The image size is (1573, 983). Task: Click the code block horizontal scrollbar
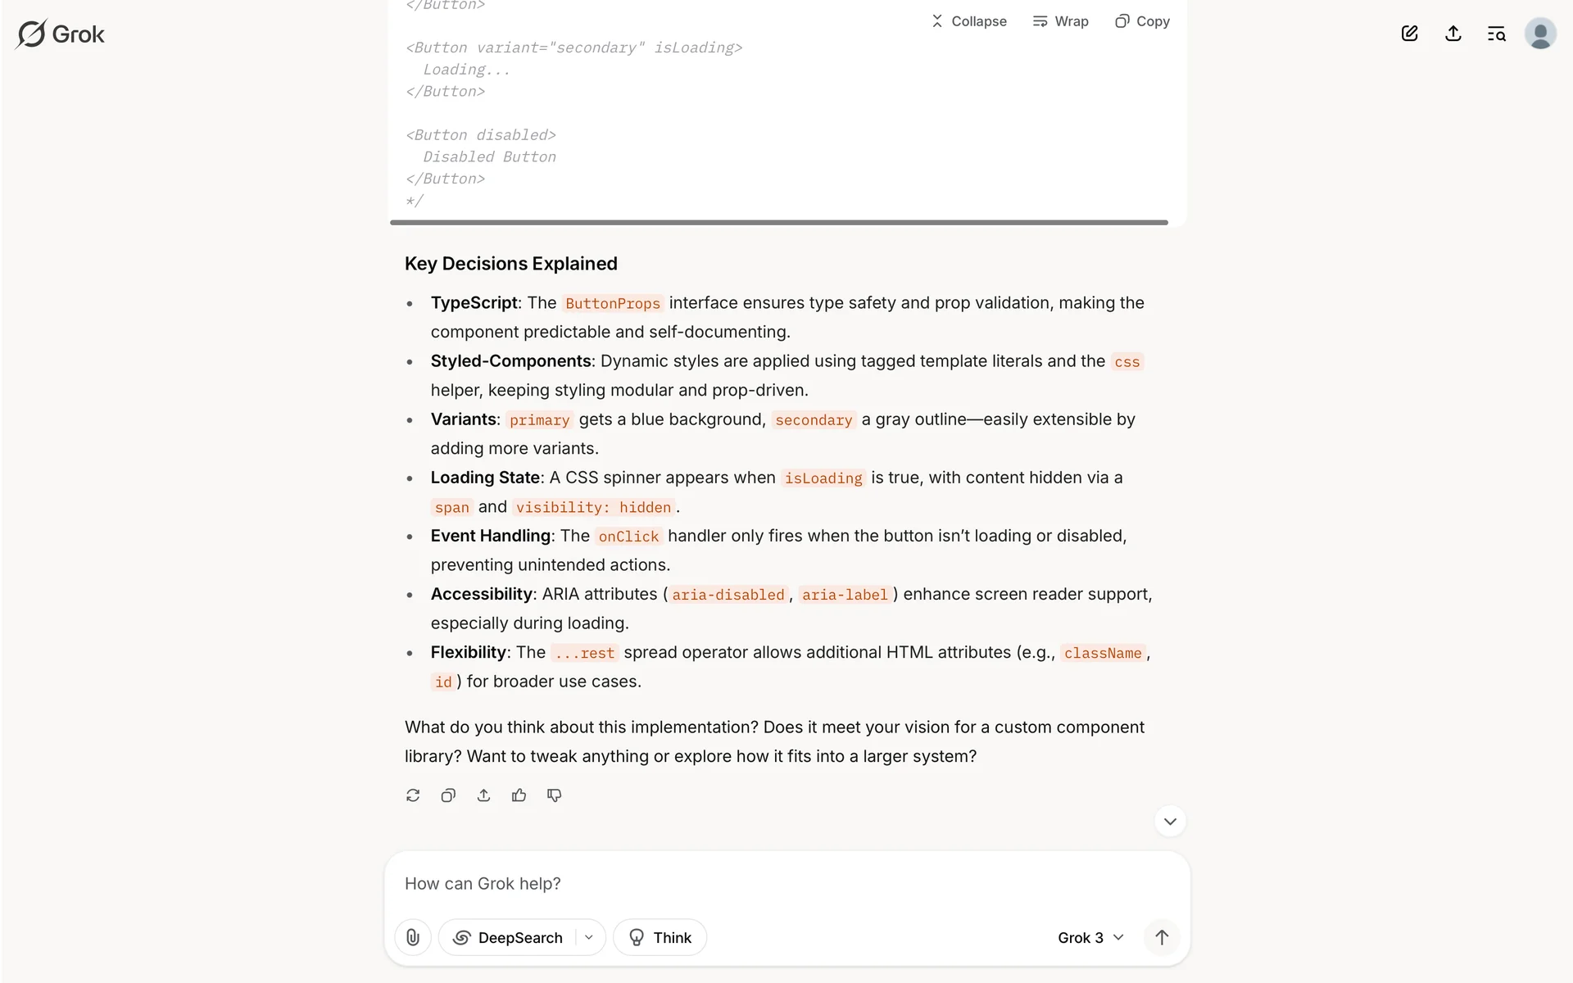[x=778, y=222]
